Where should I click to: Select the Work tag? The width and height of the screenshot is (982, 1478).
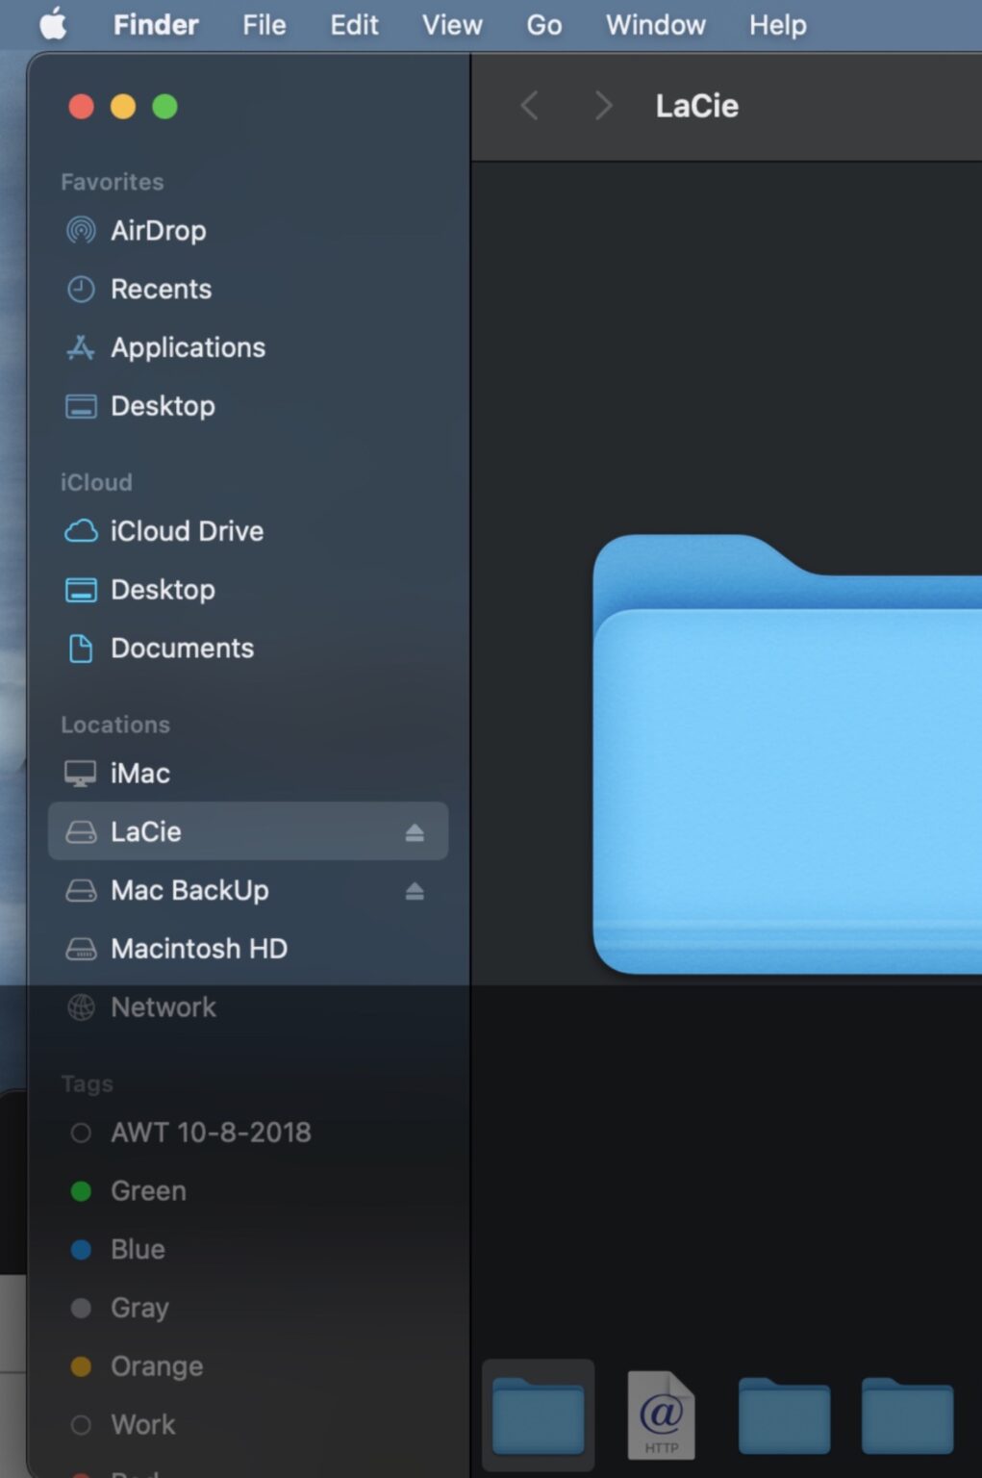tap(142, 1424)
